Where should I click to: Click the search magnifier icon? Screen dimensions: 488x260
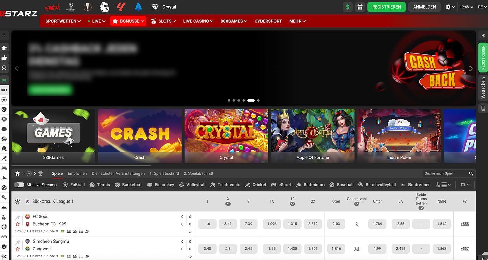(471, 174)
